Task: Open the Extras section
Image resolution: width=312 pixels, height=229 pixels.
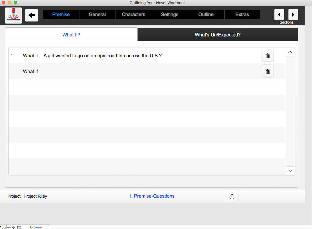Action: click(242, 15)
